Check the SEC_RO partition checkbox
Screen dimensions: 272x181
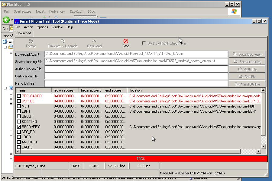tap(19, 132)
